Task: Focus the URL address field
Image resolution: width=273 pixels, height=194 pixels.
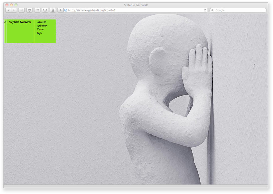Action: pos(133,10)
